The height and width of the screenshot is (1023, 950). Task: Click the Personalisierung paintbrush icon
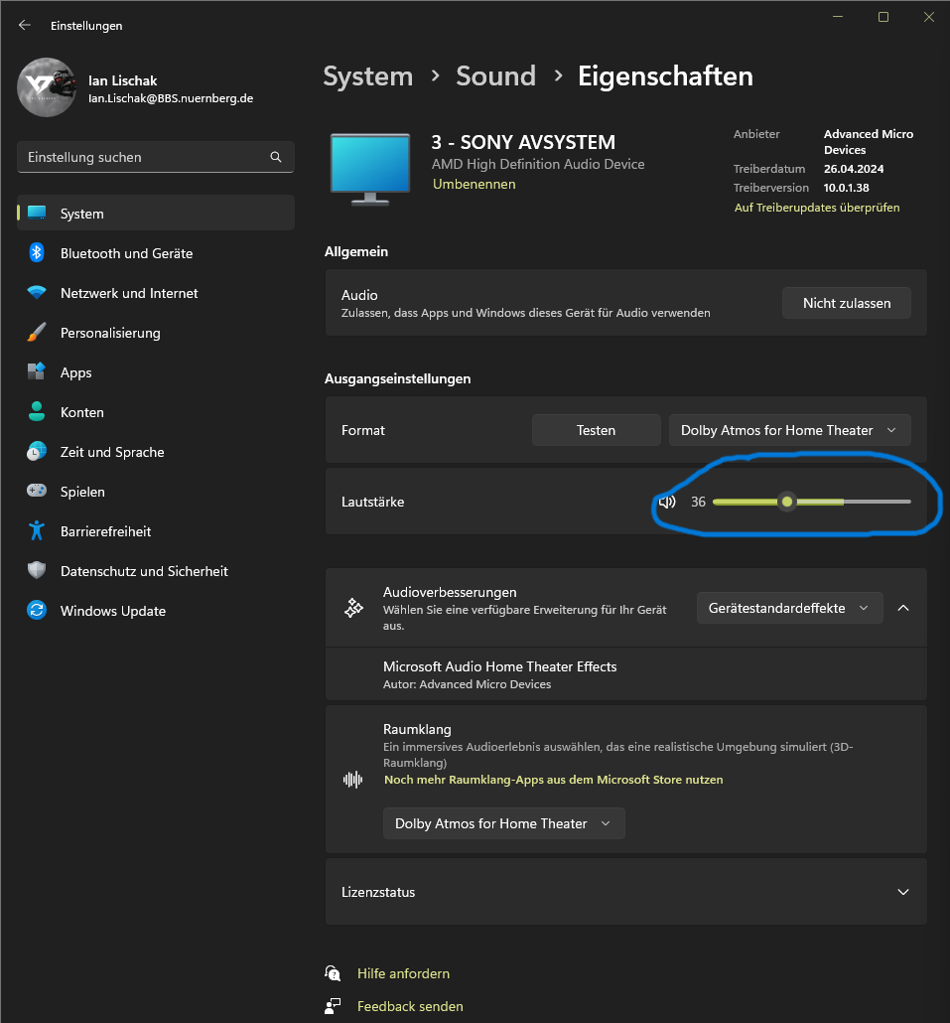click(x=37, y=332)
